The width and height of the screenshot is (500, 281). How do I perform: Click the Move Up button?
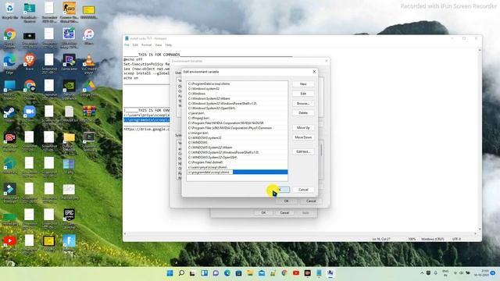[x=303, y=128]
